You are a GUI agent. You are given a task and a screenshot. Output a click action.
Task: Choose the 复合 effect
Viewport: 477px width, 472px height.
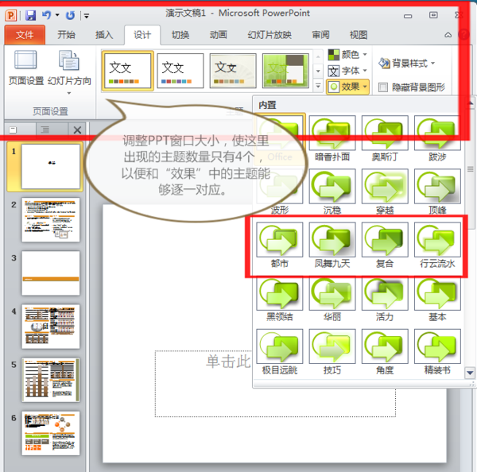385,245
